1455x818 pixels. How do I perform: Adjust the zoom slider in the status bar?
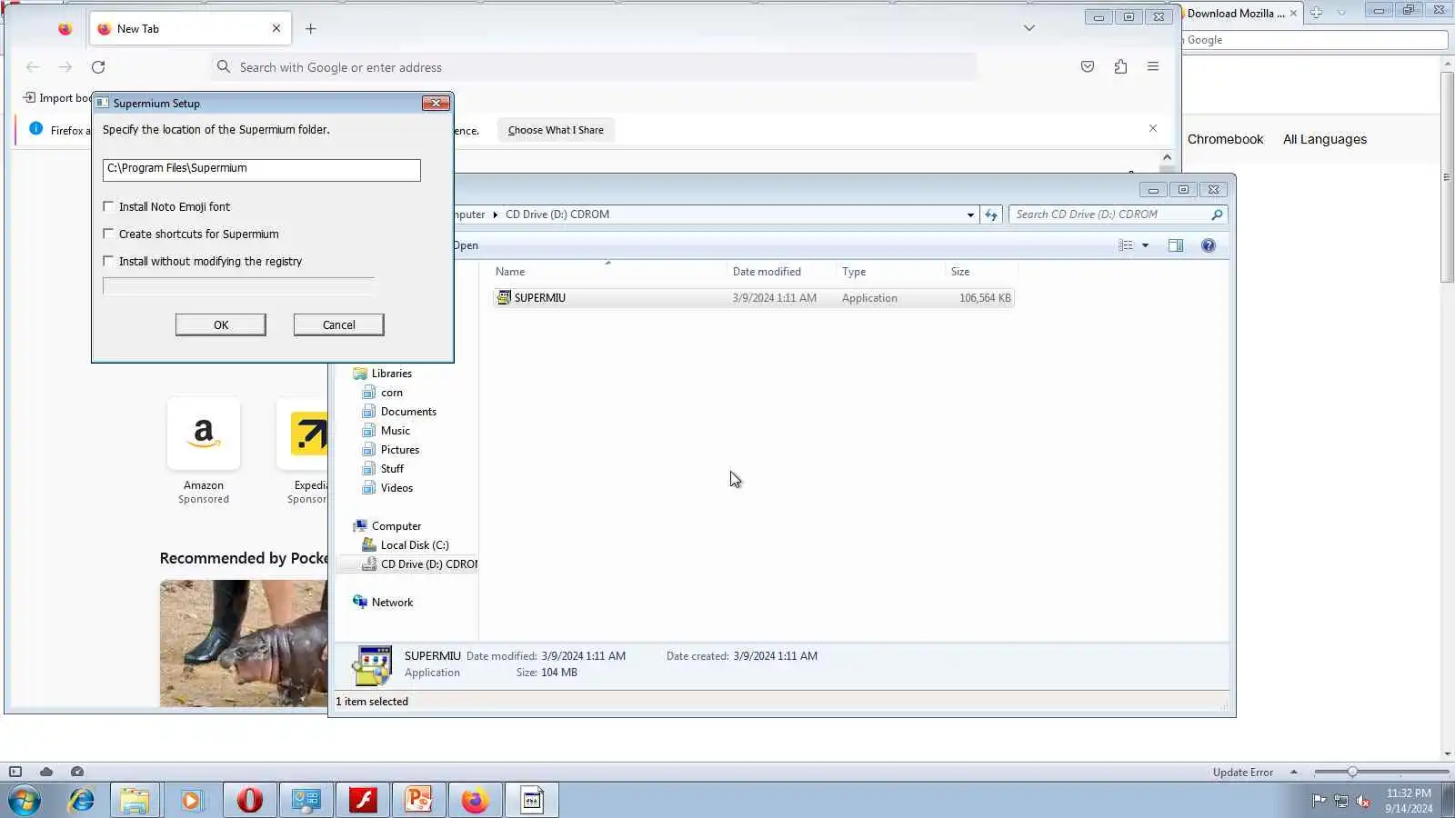click(1352, 772)
